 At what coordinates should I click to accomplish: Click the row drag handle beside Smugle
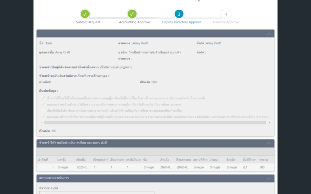point(53,167)
